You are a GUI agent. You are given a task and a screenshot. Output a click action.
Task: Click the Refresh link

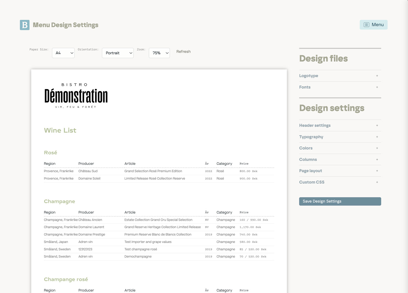point(183,52)
